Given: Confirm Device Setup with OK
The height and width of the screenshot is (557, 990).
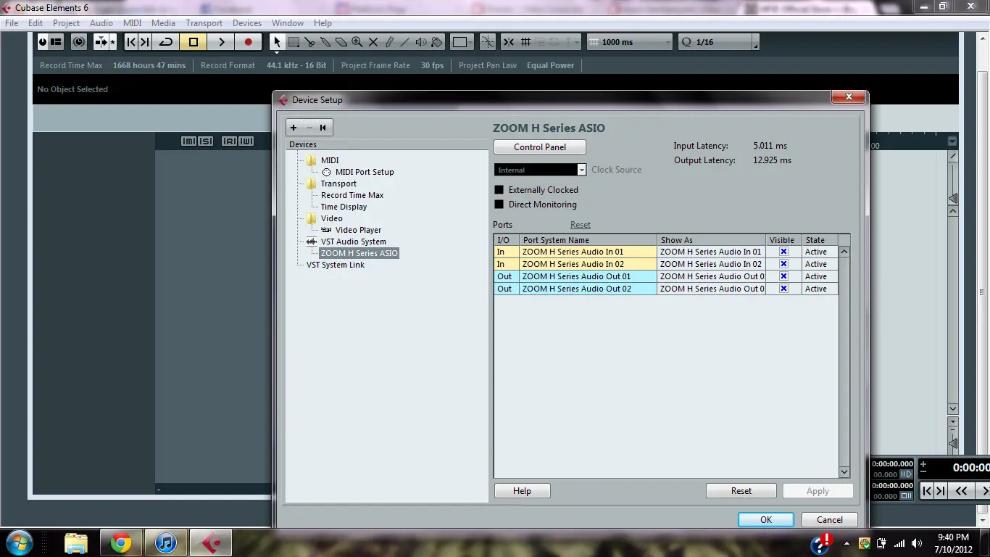Looking at the screenshot, I should 766,520.
